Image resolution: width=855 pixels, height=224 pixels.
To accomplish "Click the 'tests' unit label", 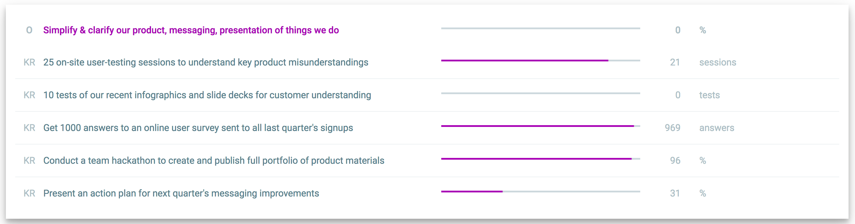I will tap(709, 95).
